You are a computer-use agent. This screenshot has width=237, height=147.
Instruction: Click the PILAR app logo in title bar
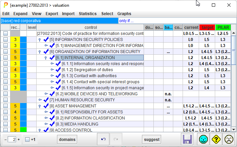coord(6,5)
